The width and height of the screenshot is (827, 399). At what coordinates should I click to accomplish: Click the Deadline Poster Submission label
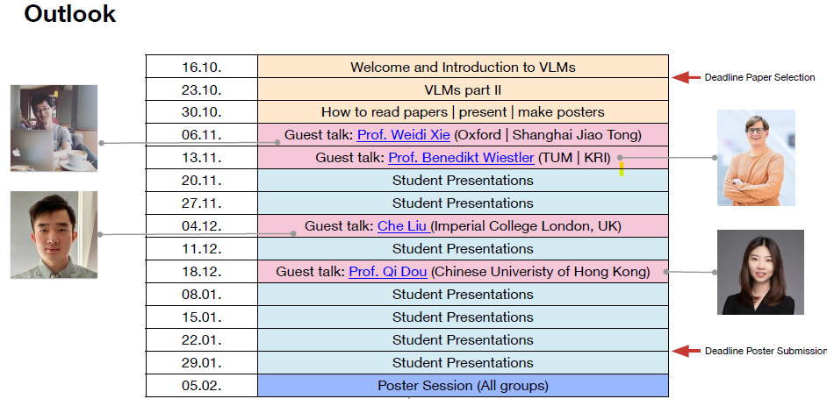click(x=766, y=351)
